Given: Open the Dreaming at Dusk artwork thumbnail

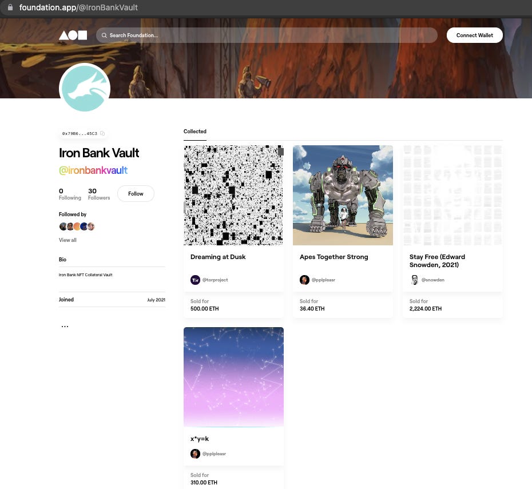Looking at the screenshot, I should tap(233, 196).
